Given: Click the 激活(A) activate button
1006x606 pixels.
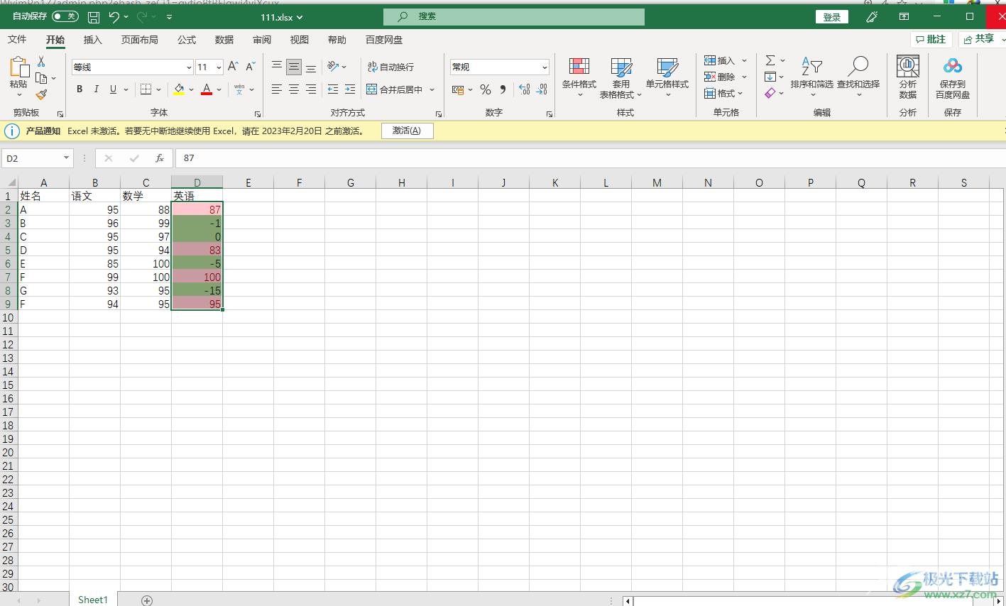Looking at the screenshot, I should click(x=408, y=131).
